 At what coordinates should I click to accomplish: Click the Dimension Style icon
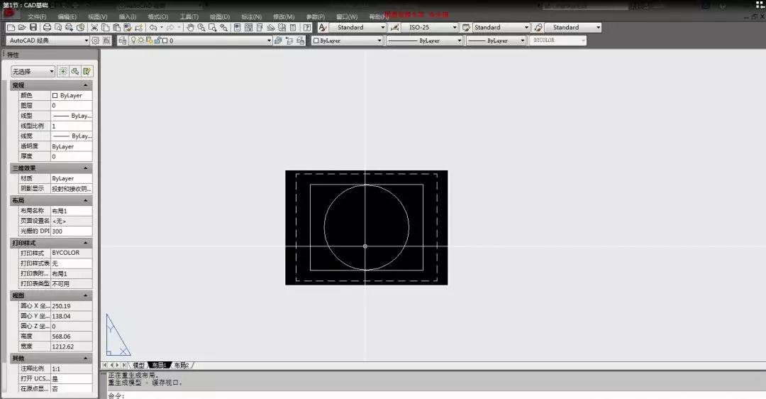point(394,28)
